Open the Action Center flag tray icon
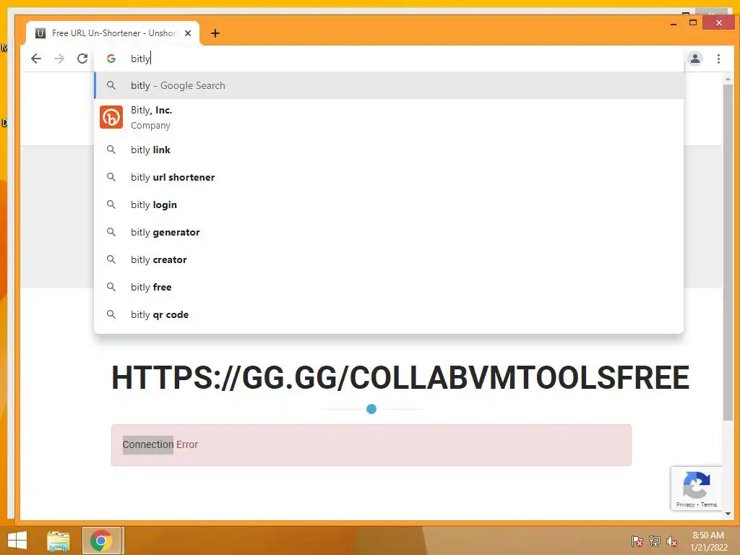The image size is (740, 555). pos(637,541)
